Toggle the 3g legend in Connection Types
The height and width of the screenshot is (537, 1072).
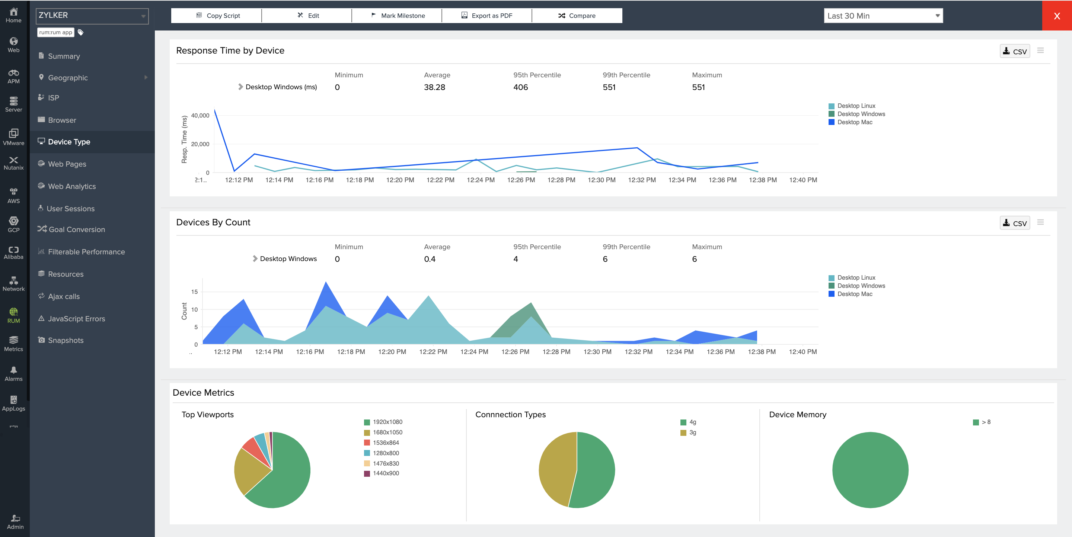click(692, 432)
